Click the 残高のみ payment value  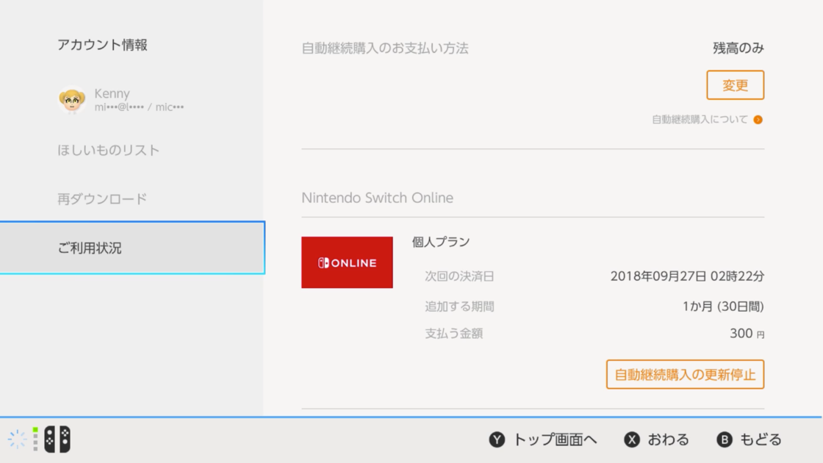click(738, 49)
